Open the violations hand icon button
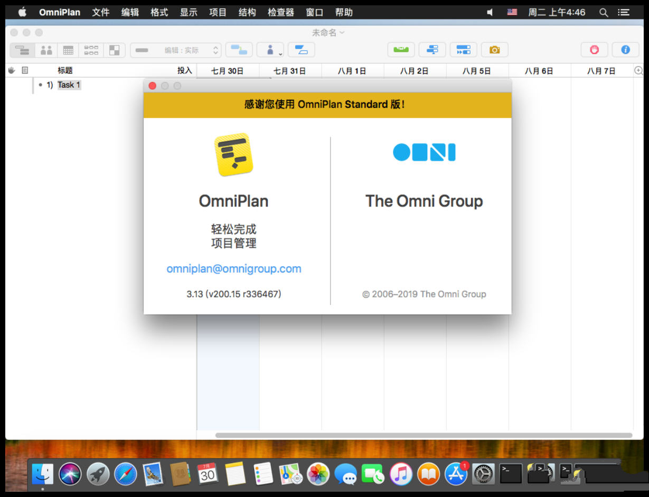649x497 pixels. click(x=595, y=50)
